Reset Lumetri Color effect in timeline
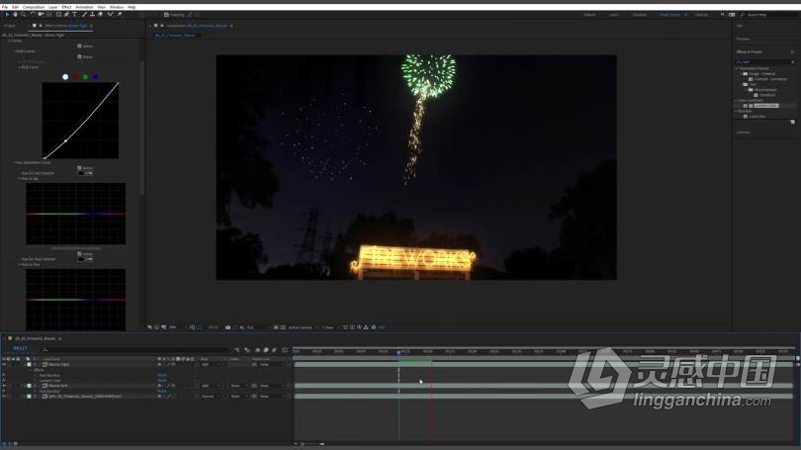The height and width of the screenshot is (450, 801). click(162, 381)
